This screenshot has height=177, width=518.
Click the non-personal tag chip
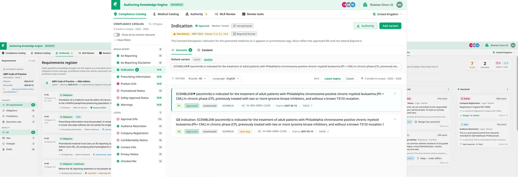[x=242, y=26]
